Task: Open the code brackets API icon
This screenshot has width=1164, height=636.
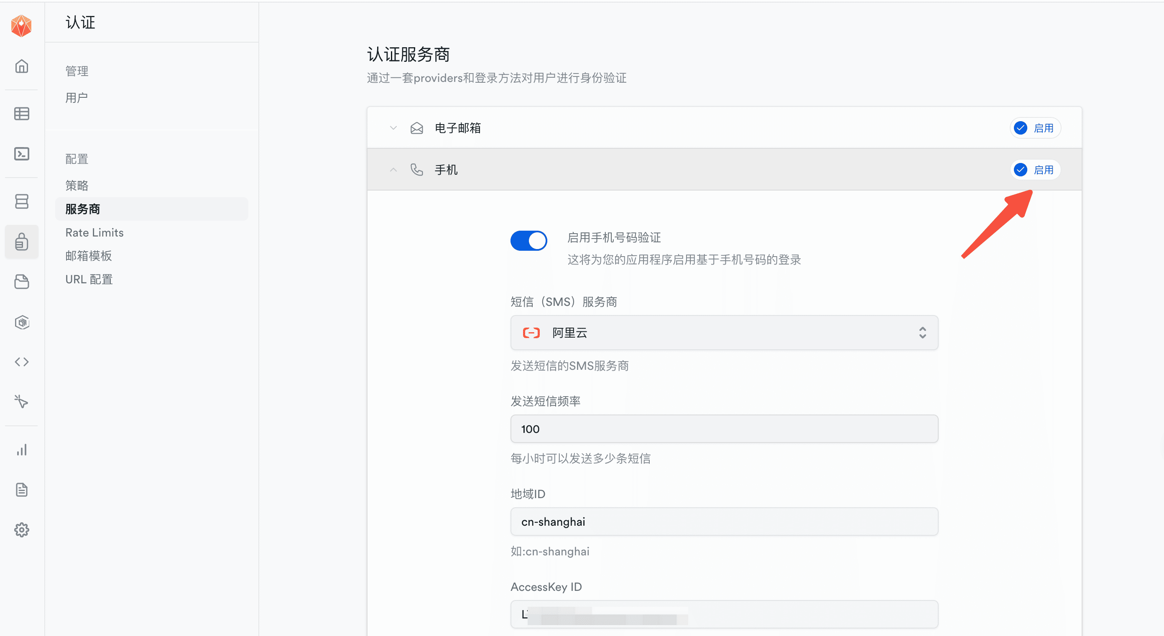Action: click(22, 362)
